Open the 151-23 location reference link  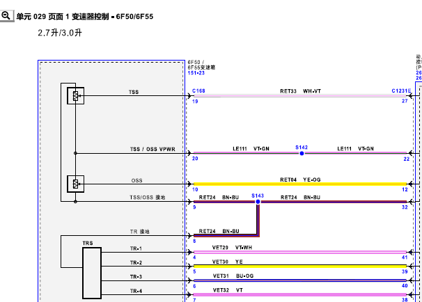pos(196,73)
